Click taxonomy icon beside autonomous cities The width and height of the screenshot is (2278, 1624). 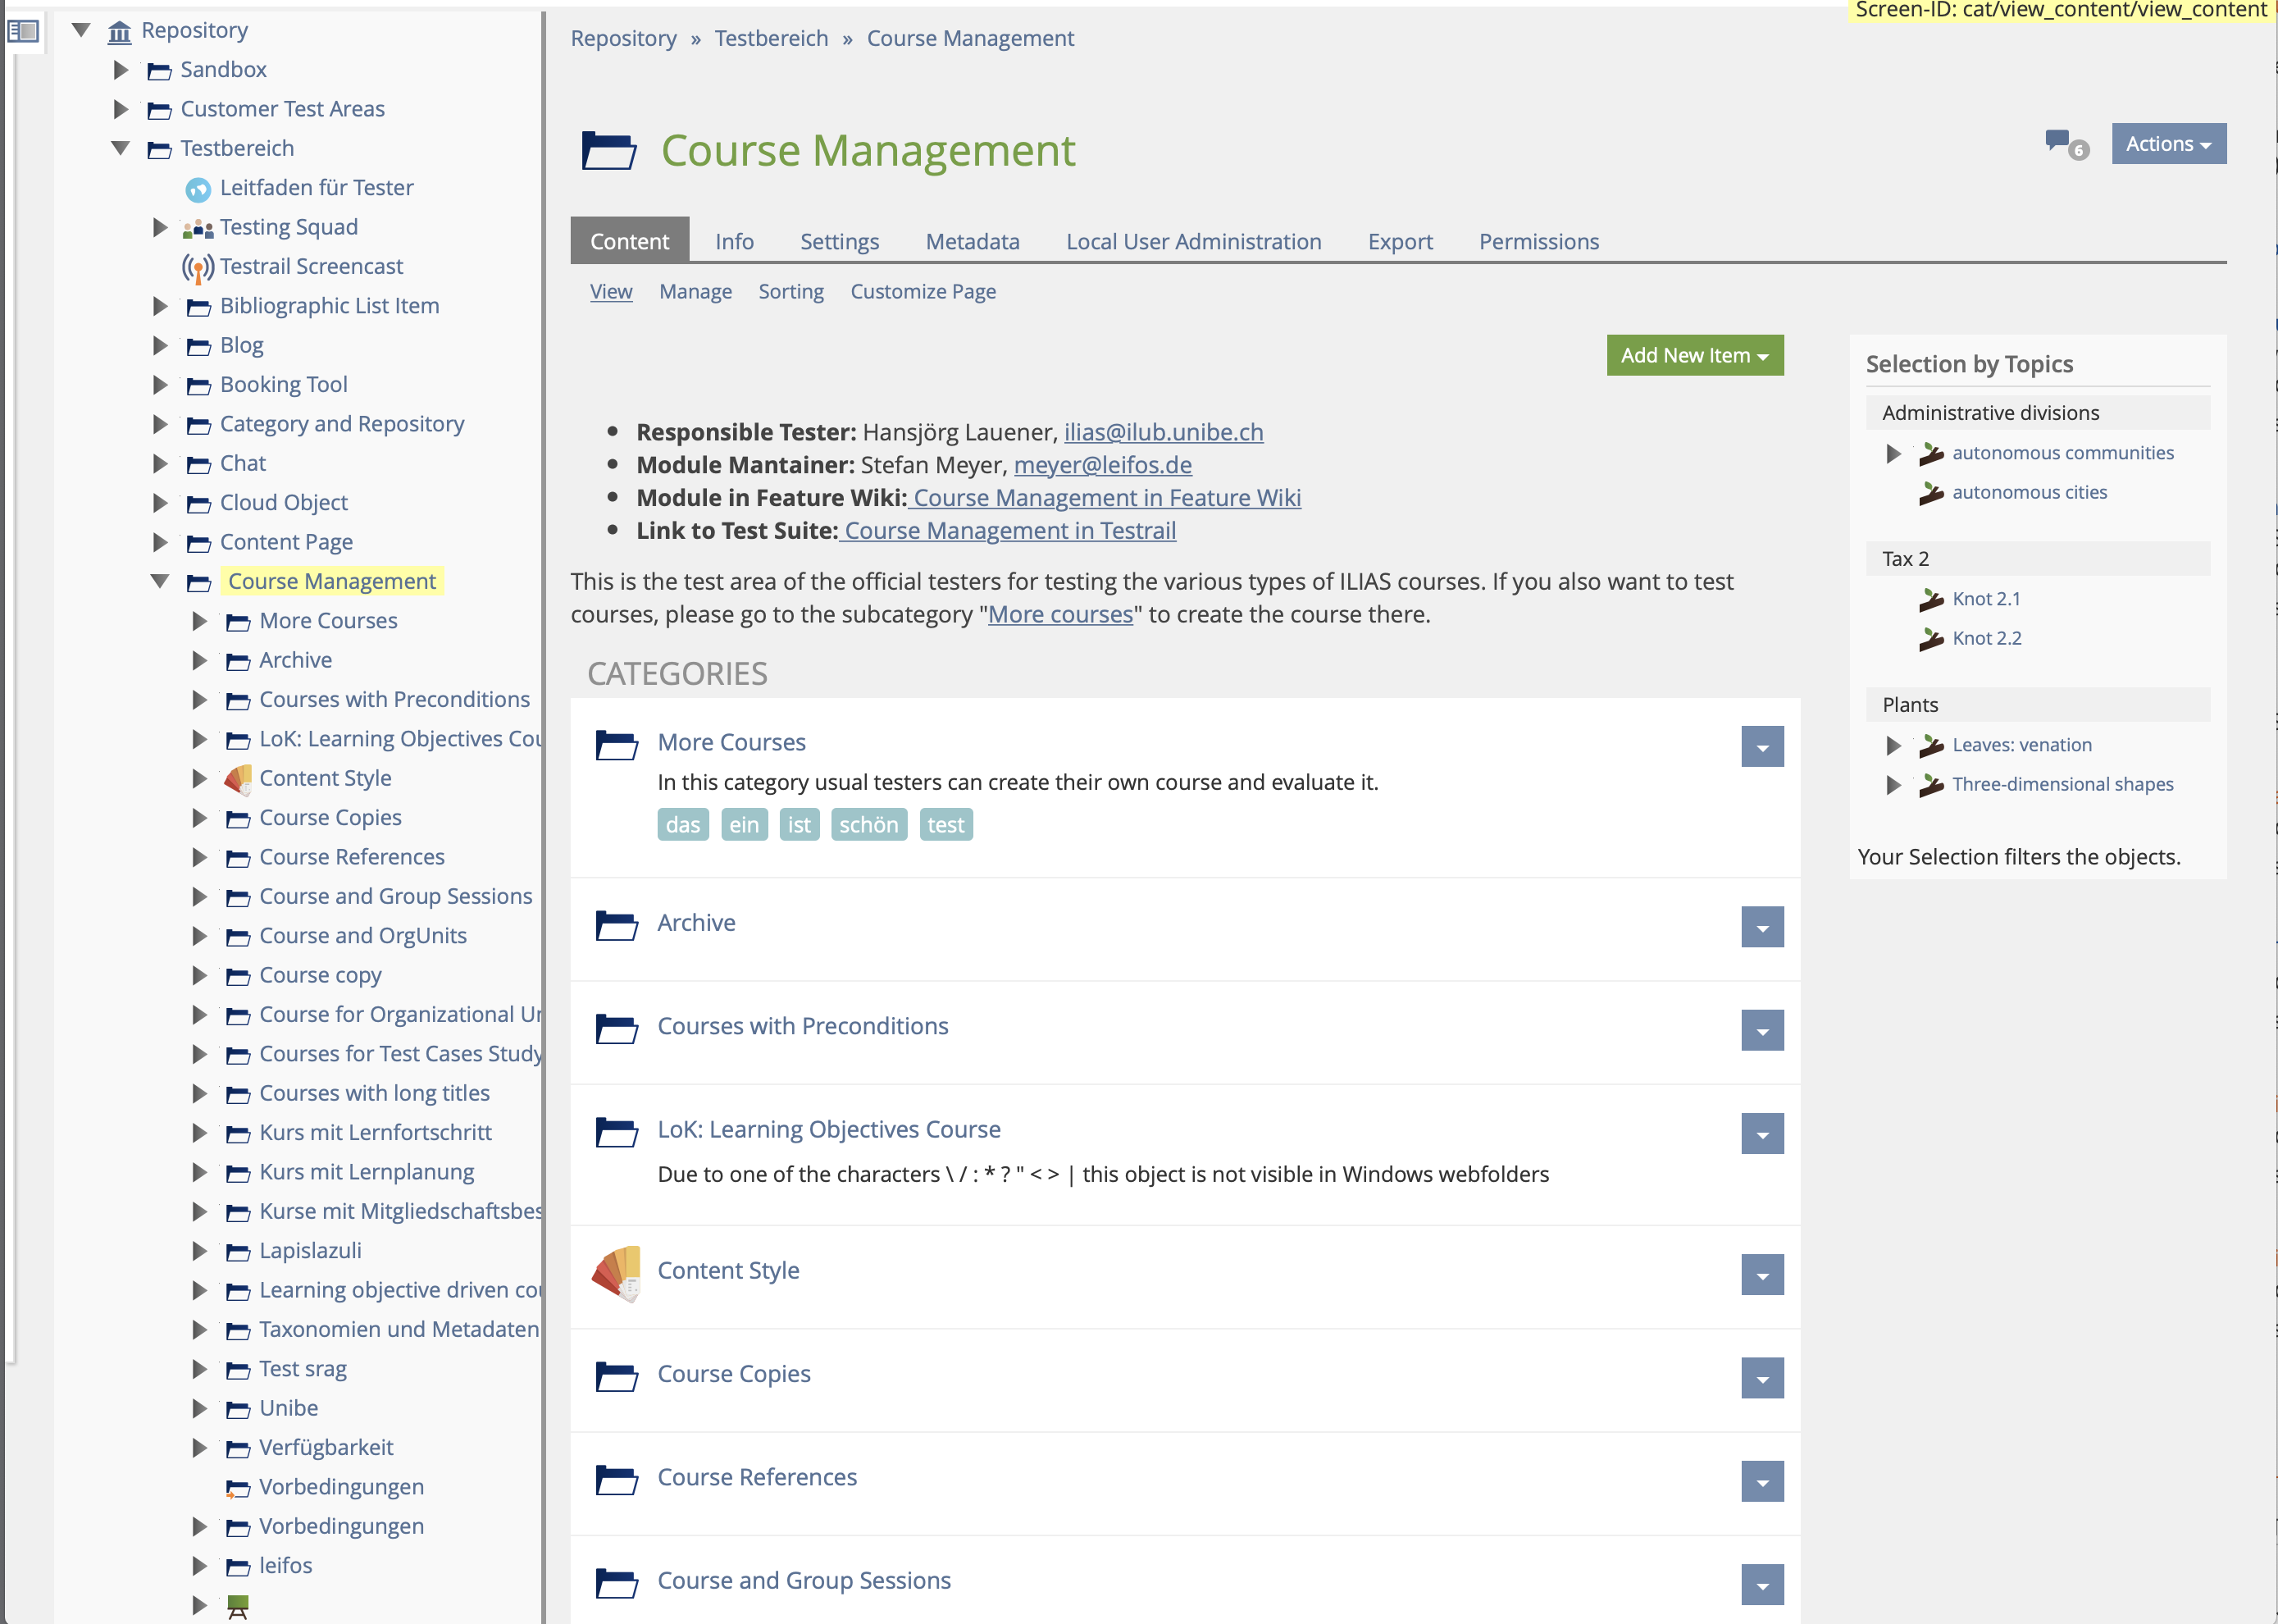point(1930,493)
